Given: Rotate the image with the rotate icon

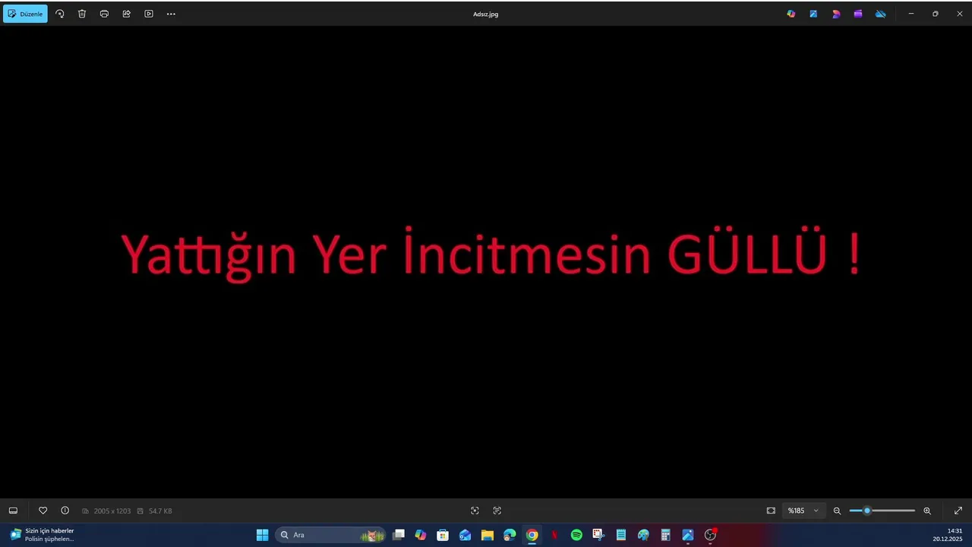Looking at the screenshot, I should 60,14.
